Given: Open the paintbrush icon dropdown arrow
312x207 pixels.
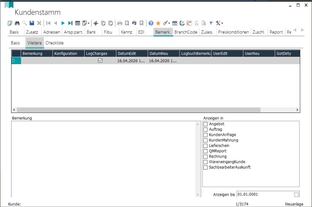Looking at the screenshot, I should 169,23.
